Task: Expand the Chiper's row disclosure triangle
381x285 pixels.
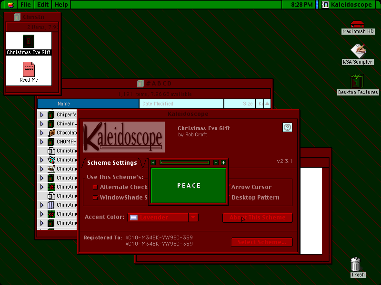Action: (42, 114)
